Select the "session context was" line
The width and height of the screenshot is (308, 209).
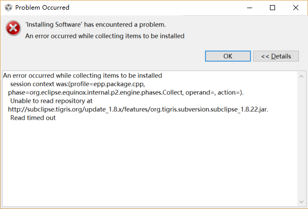pyautogui.click(x=78, y=84)
